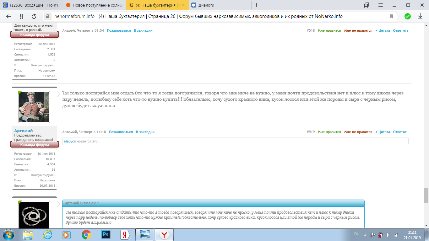This screenshot has width=429, height=241.
Task: Open Артемий's profile via username link
Action: pyautogui.click(x=24, y=131)
